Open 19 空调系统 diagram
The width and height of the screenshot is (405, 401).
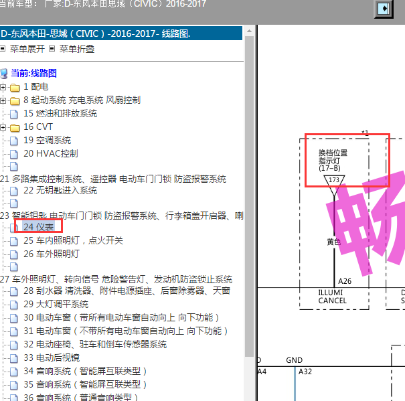pos(47,141)
